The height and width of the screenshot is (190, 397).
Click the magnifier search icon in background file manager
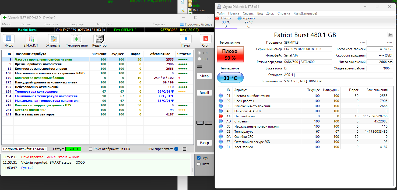182,2
